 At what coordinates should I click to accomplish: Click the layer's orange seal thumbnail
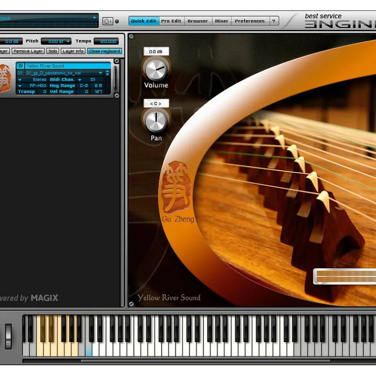click(5, 78)
